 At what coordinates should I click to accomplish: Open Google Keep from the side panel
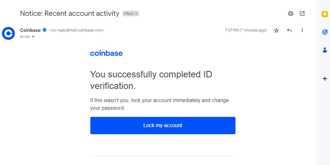tap(325, 14)
